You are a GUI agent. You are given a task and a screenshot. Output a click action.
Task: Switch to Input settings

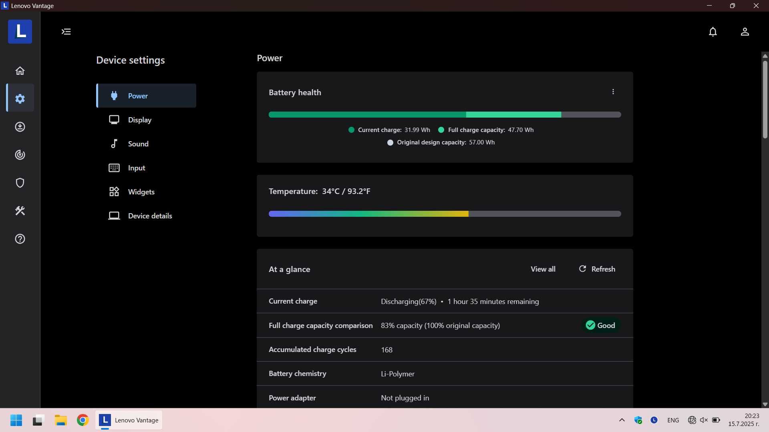146,168
